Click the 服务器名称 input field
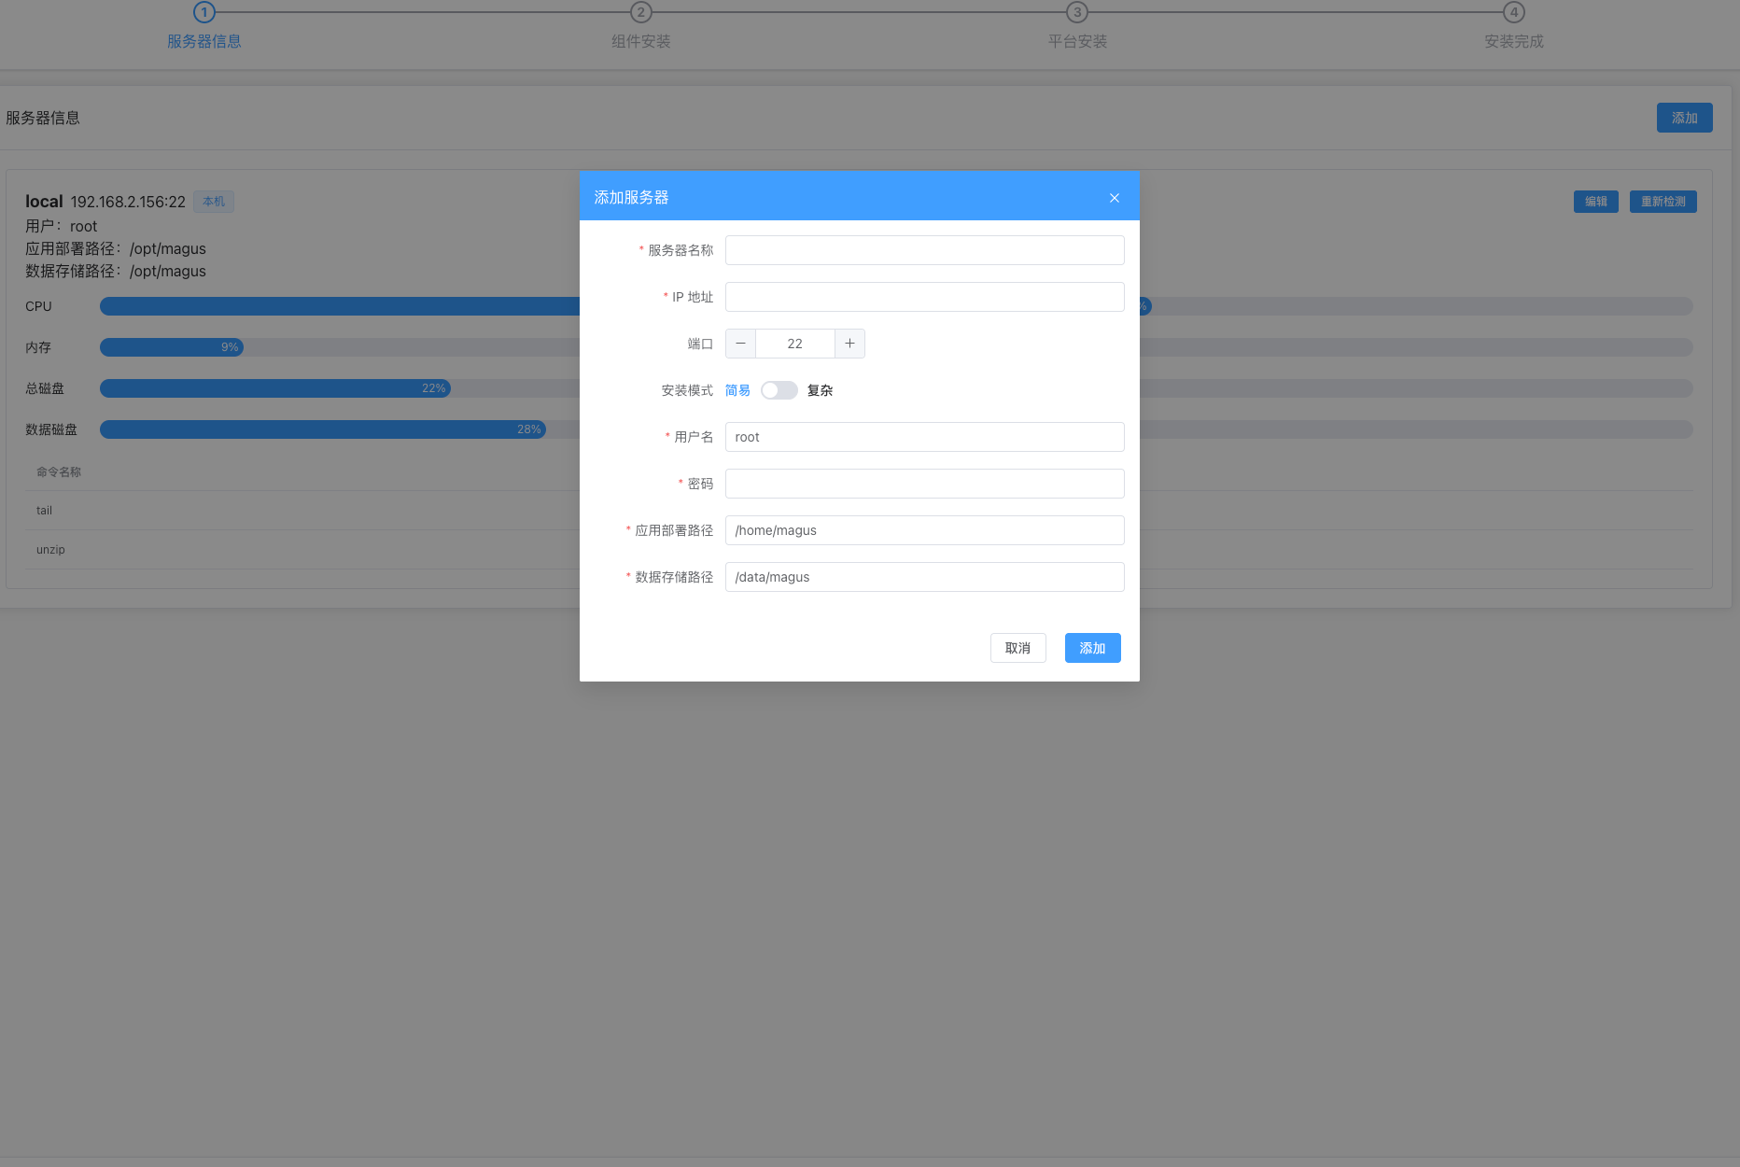This screenshot has height=1167, width=1740. coord(924,250)
